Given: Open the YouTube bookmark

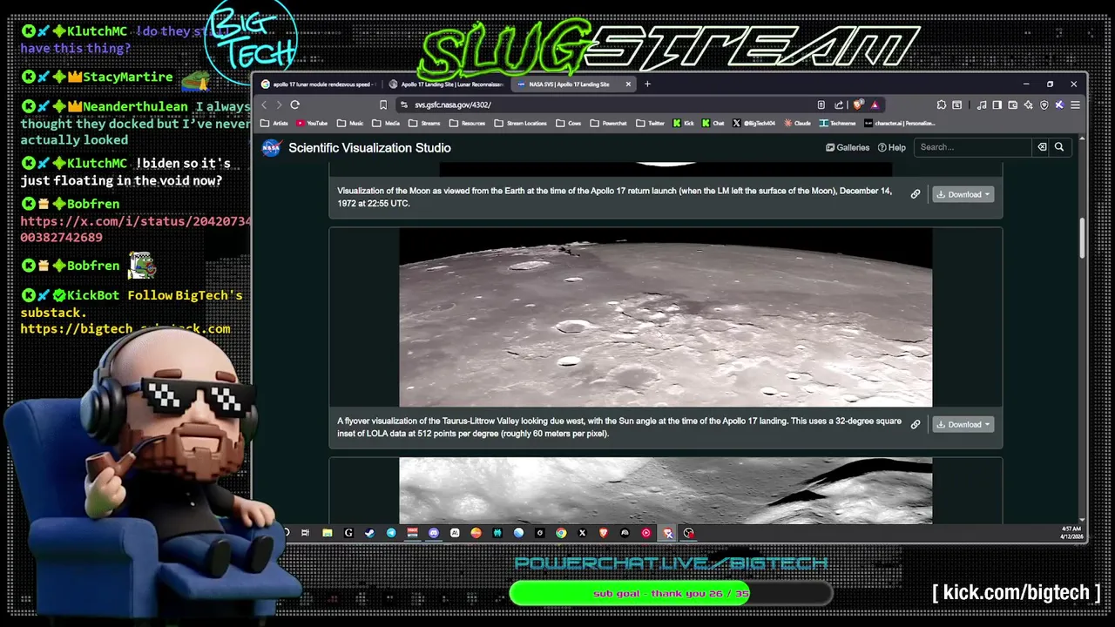Looking at the screenshot, I should point(312,124).
